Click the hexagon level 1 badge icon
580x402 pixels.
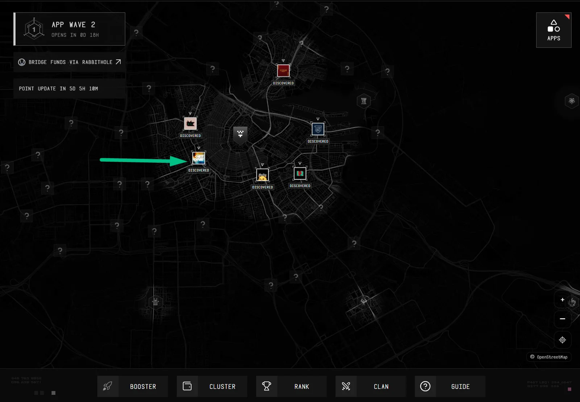pos(34,29)
